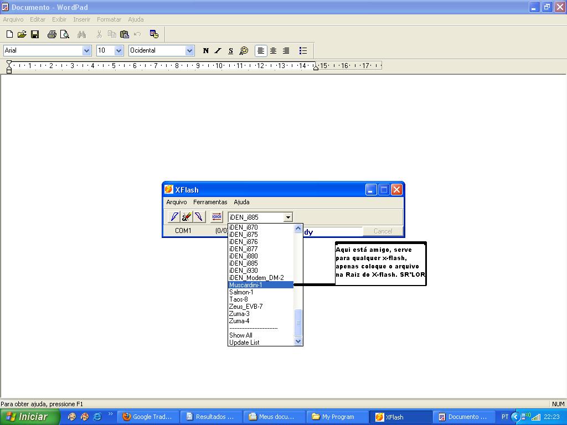Open the Ajuda menu in XFlash
The image size is (567, 425).
[x=241, y=202]
